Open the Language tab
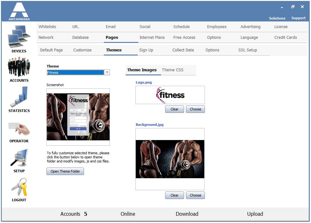The height and width of the screenshot is (223, 311). click(x=249, y=38)
